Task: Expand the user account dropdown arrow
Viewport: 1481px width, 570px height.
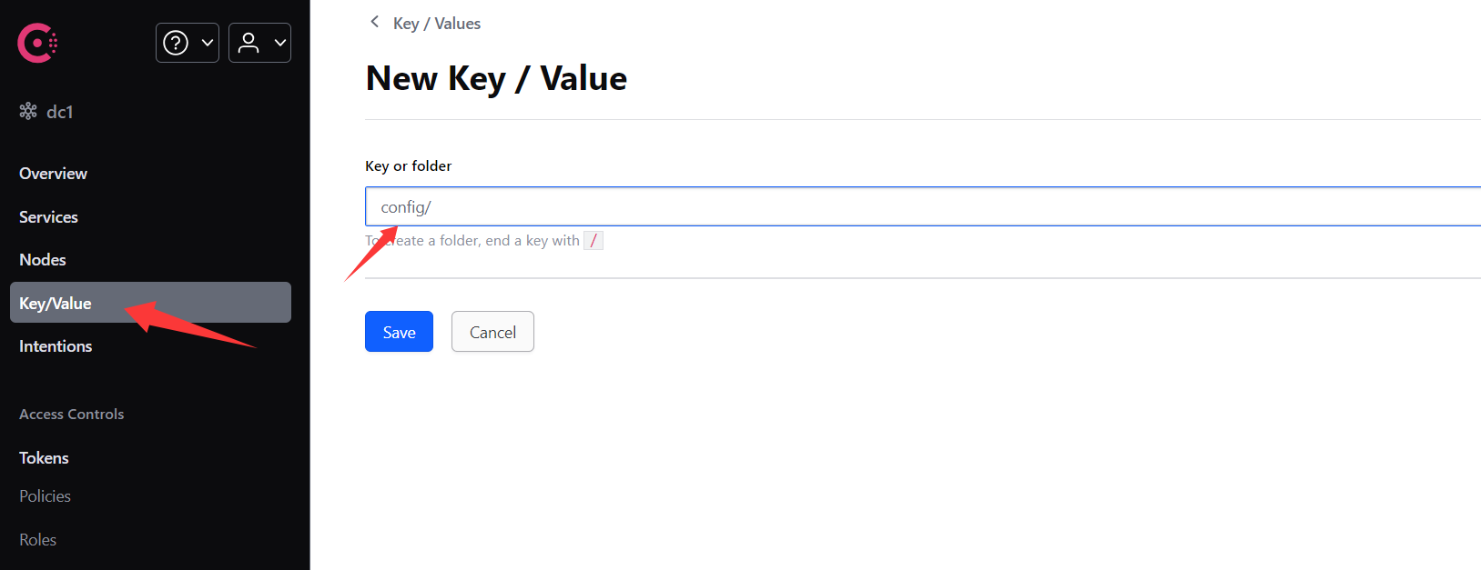Action: (280, 43)
